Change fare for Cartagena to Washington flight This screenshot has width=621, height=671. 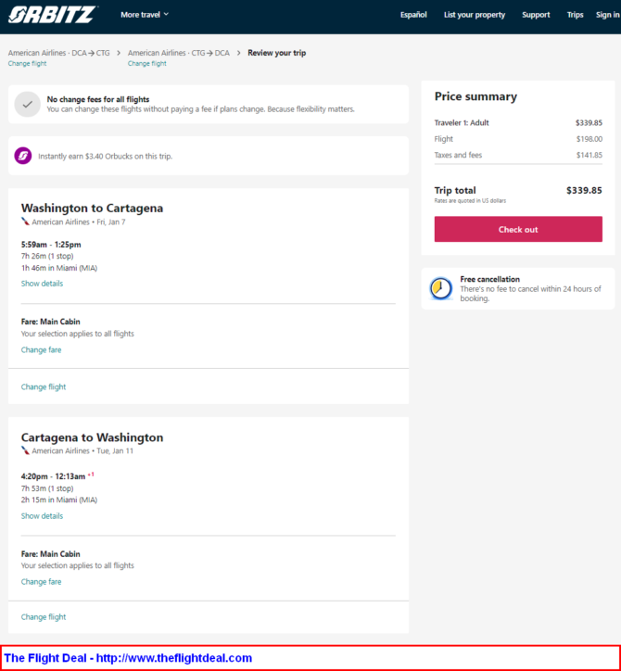click(41, 581)
